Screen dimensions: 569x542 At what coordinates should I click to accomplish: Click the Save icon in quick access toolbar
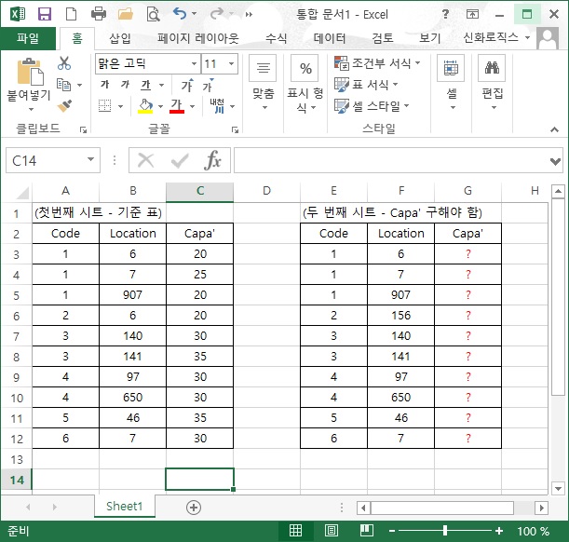(45, 14)
